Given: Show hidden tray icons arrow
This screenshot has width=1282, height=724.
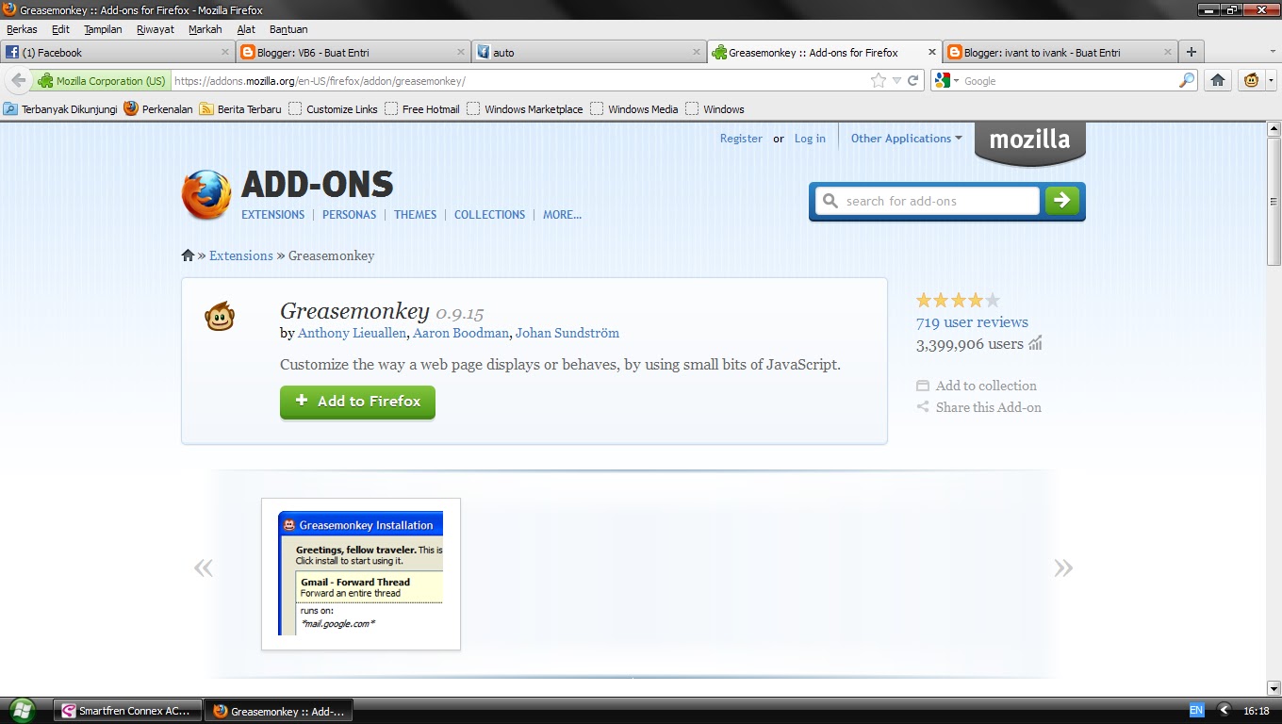Looking at the screenshot, I should click(1224, 710).
